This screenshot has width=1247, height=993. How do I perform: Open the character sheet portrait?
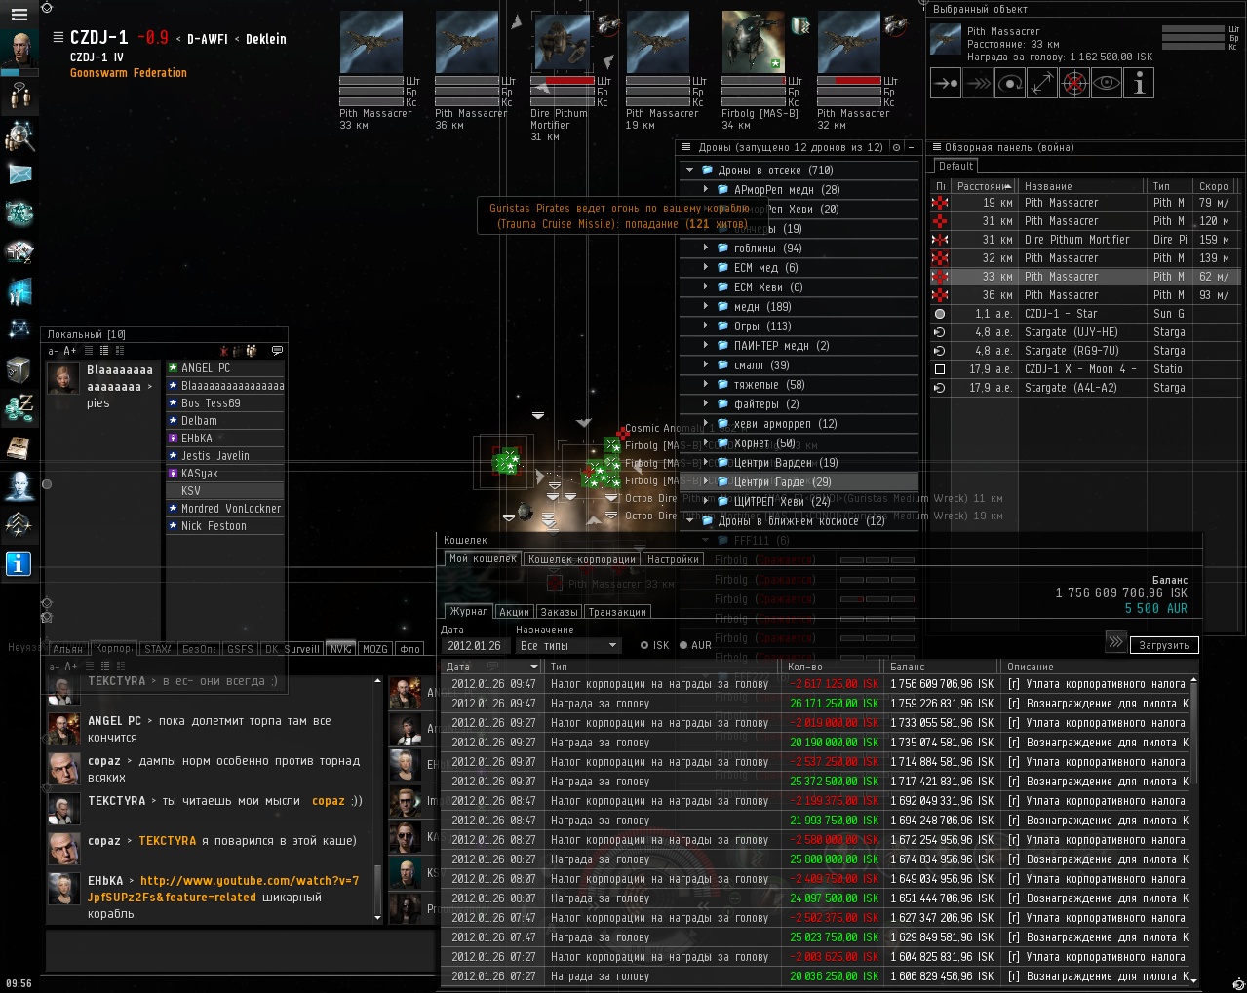pos(19,51)
